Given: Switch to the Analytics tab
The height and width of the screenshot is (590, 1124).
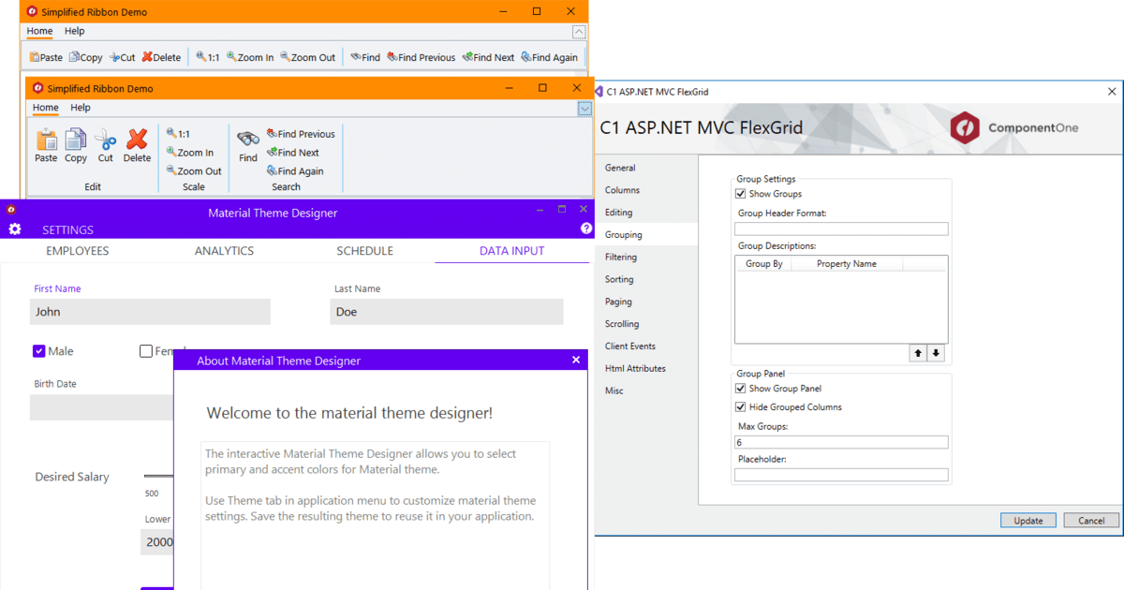Looking at the screenshot, I should pyautogui.click(x=224, y=251).
